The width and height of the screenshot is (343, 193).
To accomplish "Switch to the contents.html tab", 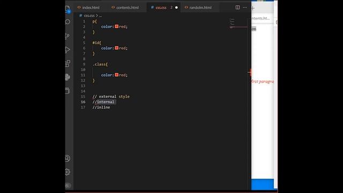I will click(x=125, y=8).
